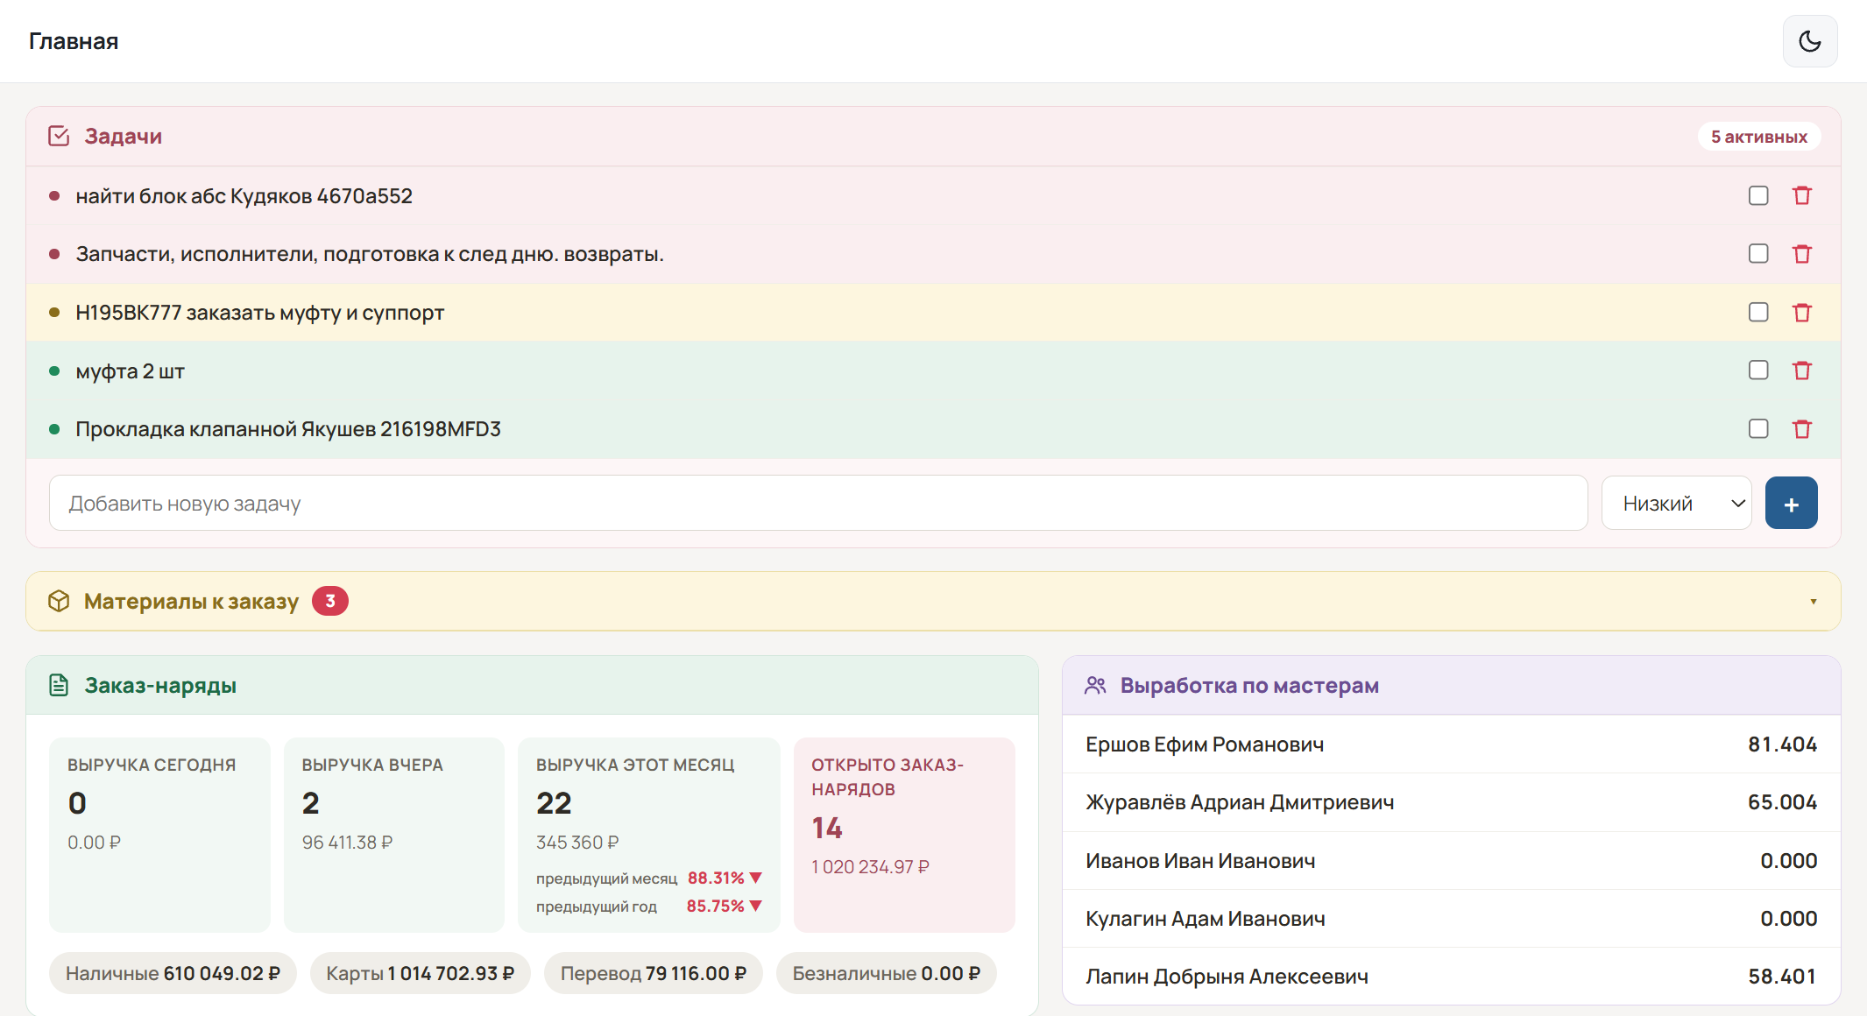This screenshot has height=1016, width=1867.
Task: Click task text 'Н195ВК777 заказать муфту и суппорт'
Action: pos(259,313)
